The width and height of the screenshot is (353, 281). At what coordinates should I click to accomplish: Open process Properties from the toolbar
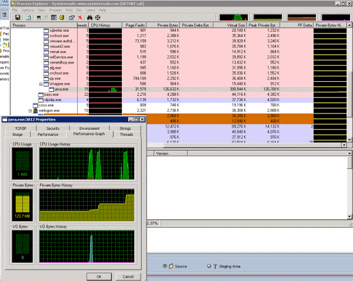(72, 18)
